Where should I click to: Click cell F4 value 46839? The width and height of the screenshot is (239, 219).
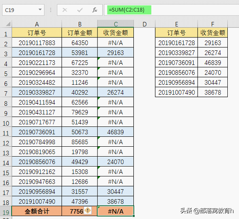pyautogui.click(x=213, y=62)
